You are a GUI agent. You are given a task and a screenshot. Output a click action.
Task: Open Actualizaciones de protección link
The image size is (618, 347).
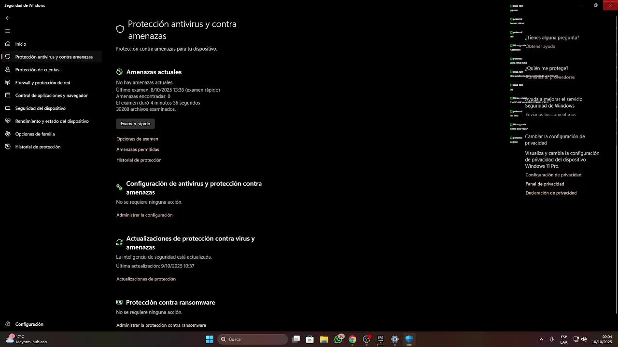[146, 279]
